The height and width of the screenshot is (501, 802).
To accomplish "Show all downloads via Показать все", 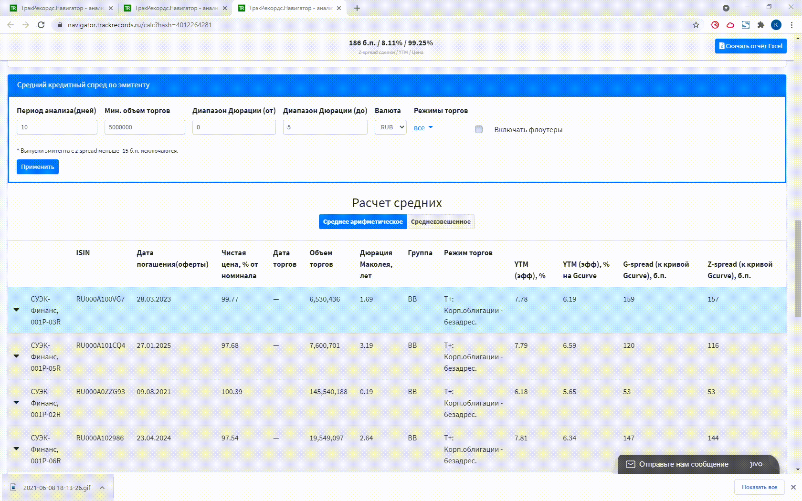I will pos(759,487).
